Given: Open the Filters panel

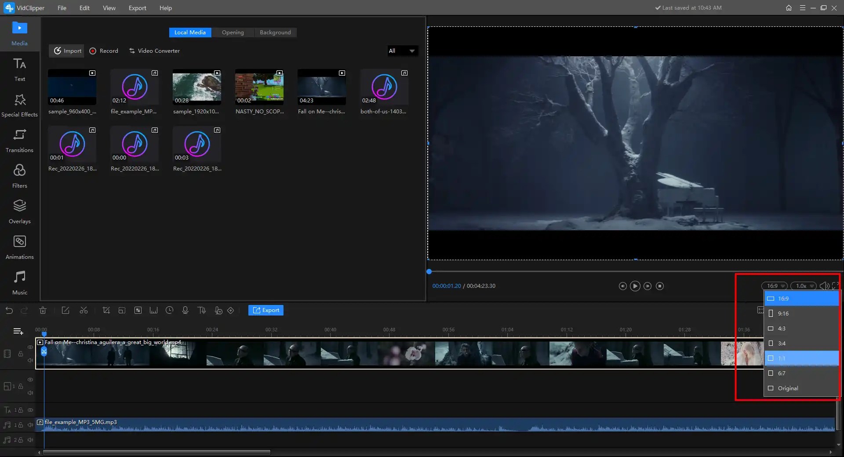Looking at the screenshot, I should click(x=19, y=176).
